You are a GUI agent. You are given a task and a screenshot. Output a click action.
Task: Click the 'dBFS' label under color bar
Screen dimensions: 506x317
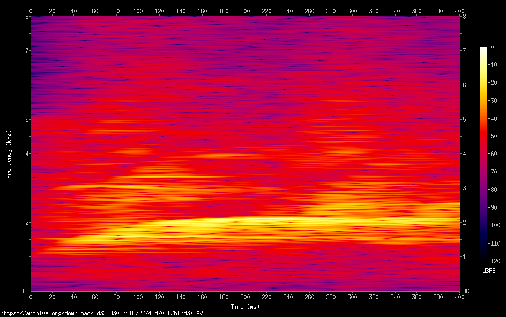coord(489,271)
